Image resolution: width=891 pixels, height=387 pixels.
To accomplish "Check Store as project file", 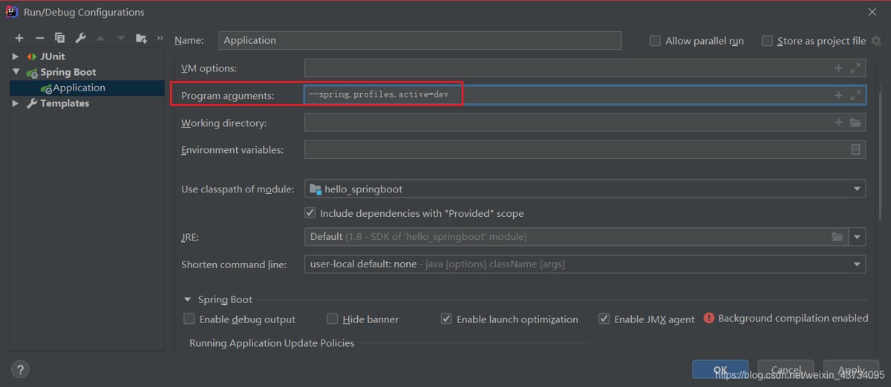I will (x=768, y=41).
